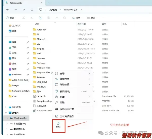
Task: Click the Forward navigation arrow
Action: 16,9
